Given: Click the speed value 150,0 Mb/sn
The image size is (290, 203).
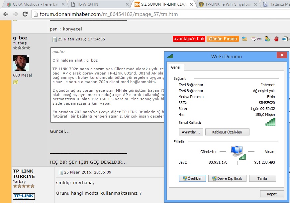Looking at the screenshot, I should 265,115.
